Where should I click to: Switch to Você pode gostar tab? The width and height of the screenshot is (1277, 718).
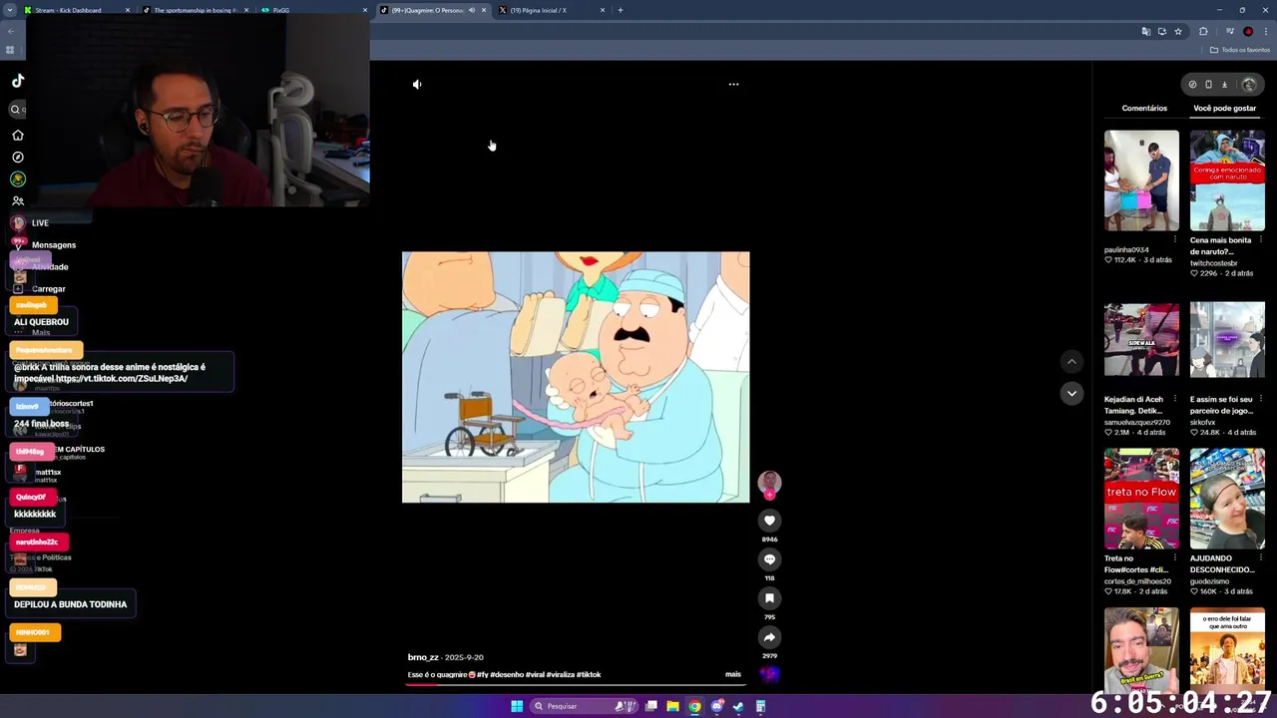tap(1224, 108)
